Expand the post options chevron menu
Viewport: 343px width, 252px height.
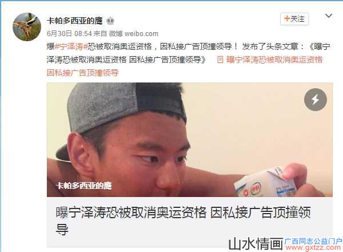pos(329,16)
